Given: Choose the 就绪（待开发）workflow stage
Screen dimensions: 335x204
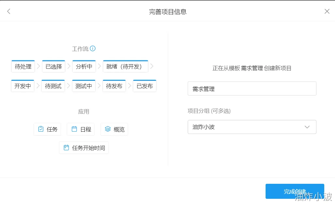Looking at the screenshot, I should point(125,66).
